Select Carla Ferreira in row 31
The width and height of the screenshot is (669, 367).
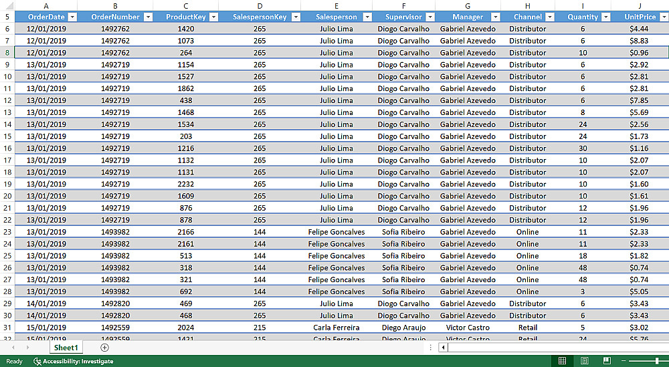tap(337, 328)
